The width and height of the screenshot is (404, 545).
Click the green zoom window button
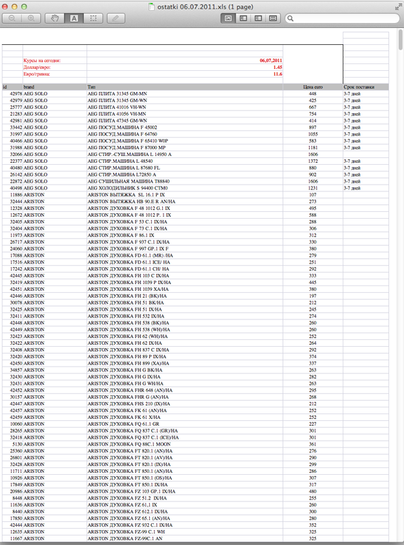(x=24, y=7)
